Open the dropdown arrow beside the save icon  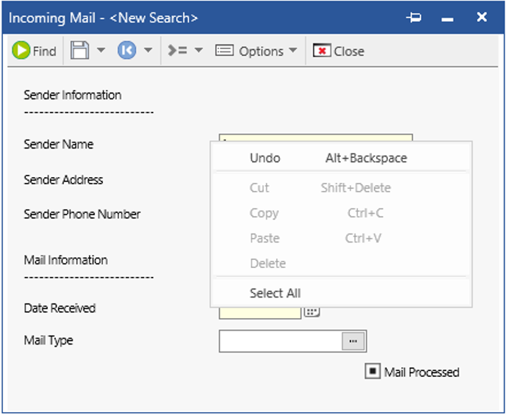click(101, 50)
